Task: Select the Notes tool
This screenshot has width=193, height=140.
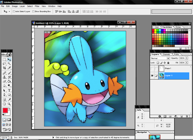Action: click(x=4, y=100)
